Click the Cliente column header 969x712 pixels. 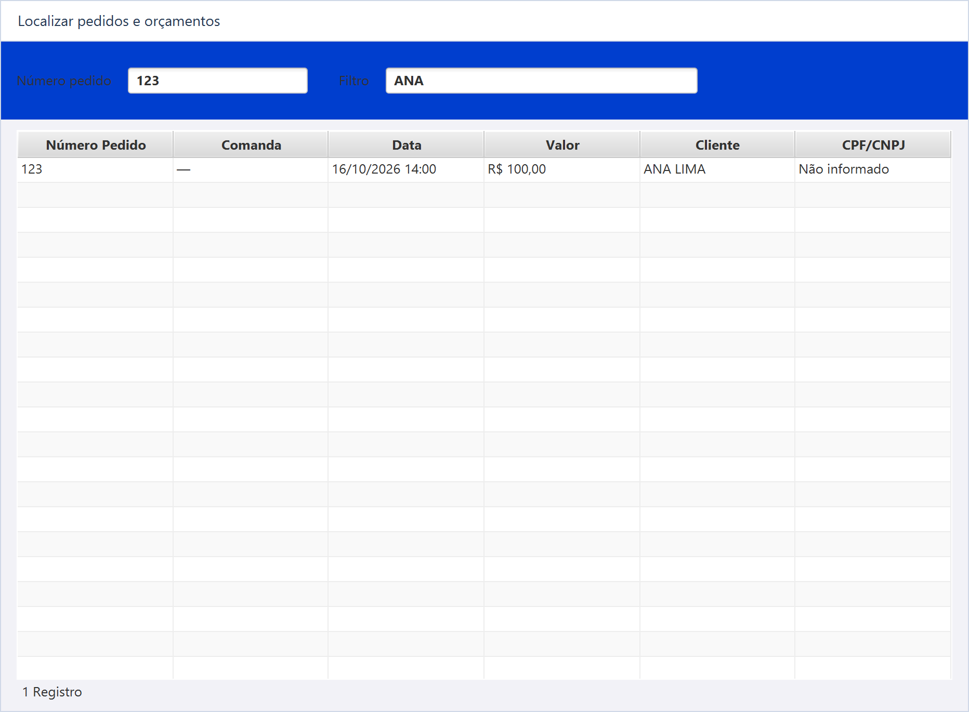coord(717,144)
